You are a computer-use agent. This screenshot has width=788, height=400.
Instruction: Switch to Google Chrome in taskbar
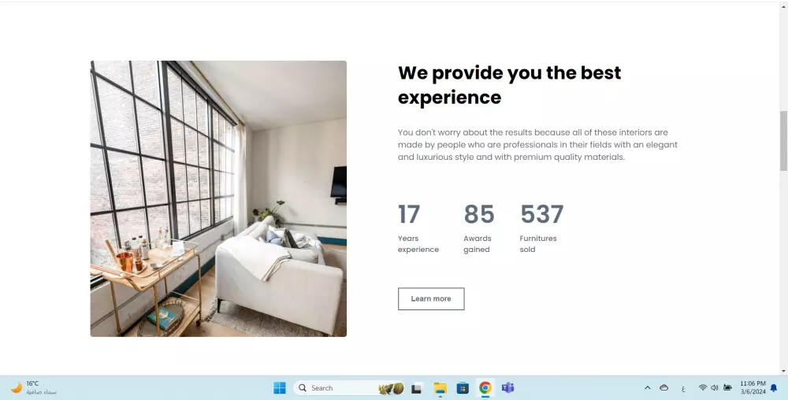[485, 388]
